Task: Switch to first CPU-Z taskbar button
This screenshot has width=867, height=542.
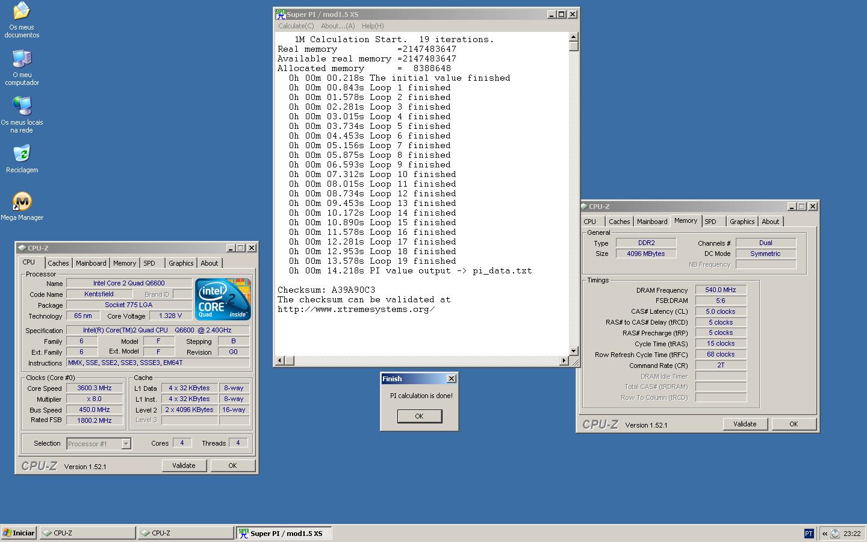Action: pos(88,533)
